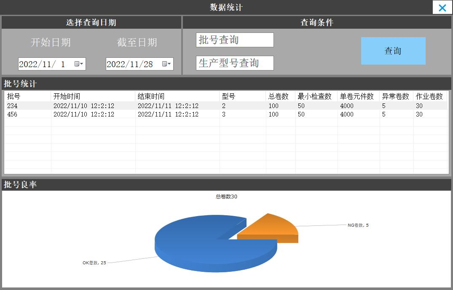
Task: Focus the 批号查询 input box
Action: [235, 40]
